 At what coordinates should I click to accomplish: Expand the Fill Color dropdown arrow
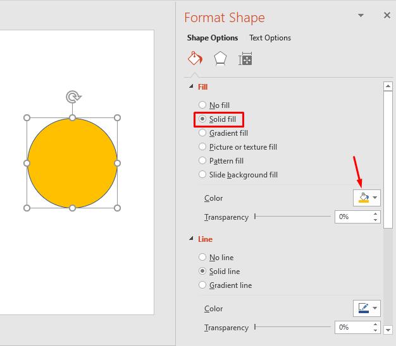tap(375, 198)
